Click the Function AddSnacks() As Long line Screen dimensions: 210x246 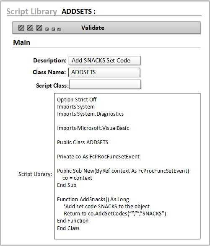pyautogui.click(x=93, y=199)
